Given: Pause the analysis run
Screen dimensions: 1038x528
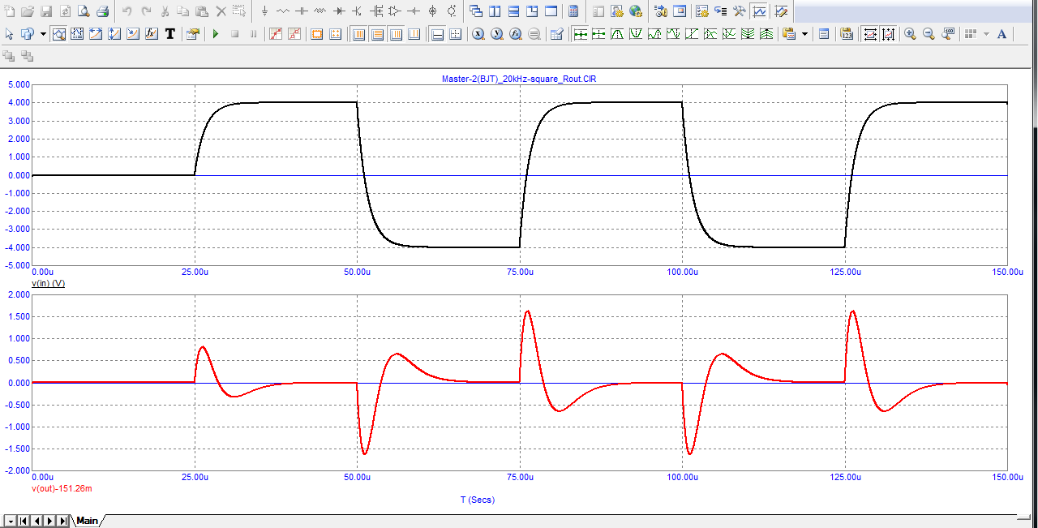Looking at the screenshot, I should (253, 34).
